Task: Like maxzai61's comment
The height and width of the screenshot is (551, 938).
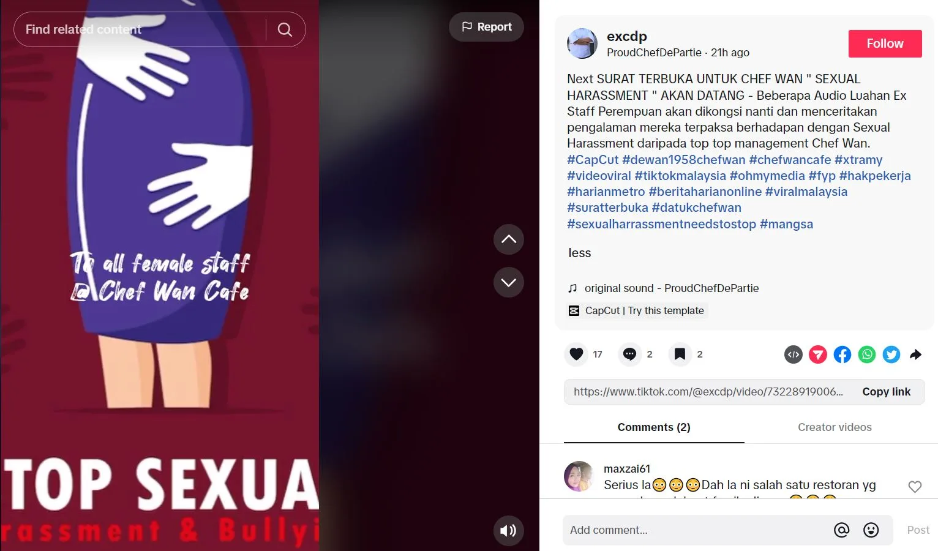Action: pyautogui.click(x=915, y=487)
